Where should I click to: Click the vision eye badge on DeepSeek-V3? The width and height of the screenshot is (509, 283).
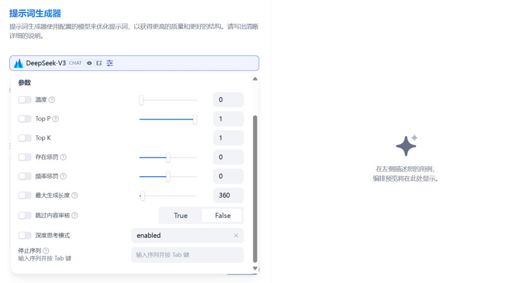[89, 63]
